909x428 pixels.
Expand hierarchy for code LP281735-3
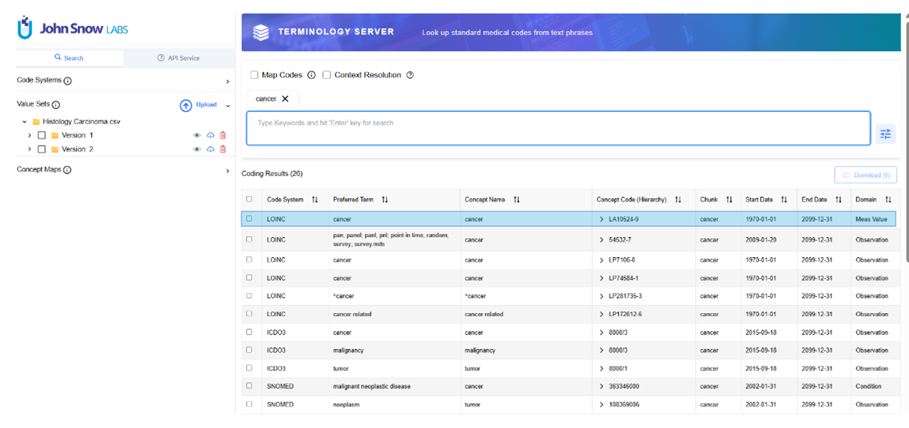coord(601,296)
